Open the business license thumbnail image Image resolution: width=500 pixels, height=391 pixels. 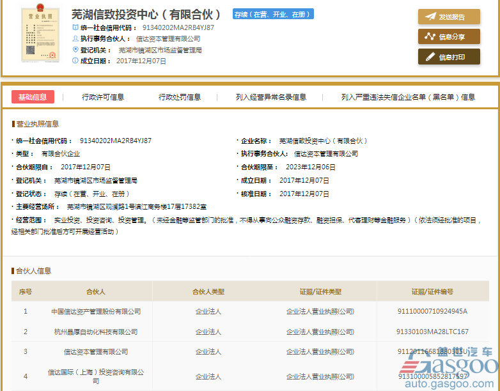[40, 33]
